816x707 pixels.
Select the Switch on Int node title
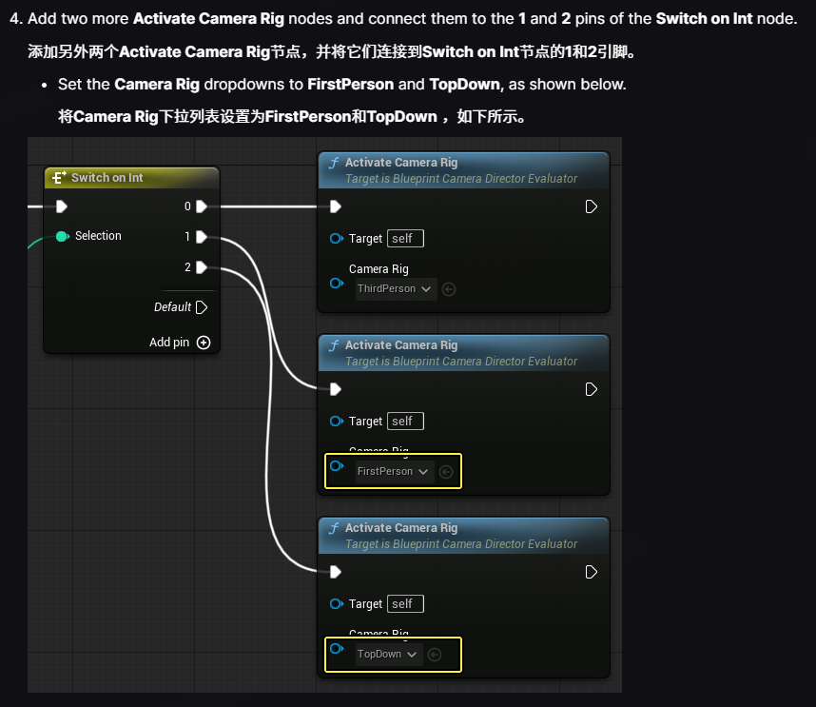(x=107, y=178)
